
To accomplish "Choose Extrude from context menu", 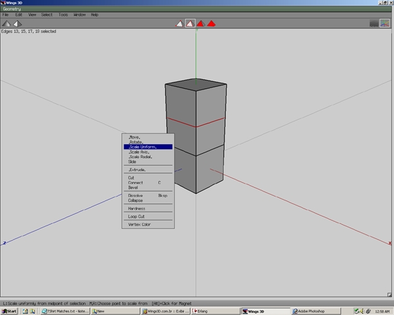I will coord(148,170).
